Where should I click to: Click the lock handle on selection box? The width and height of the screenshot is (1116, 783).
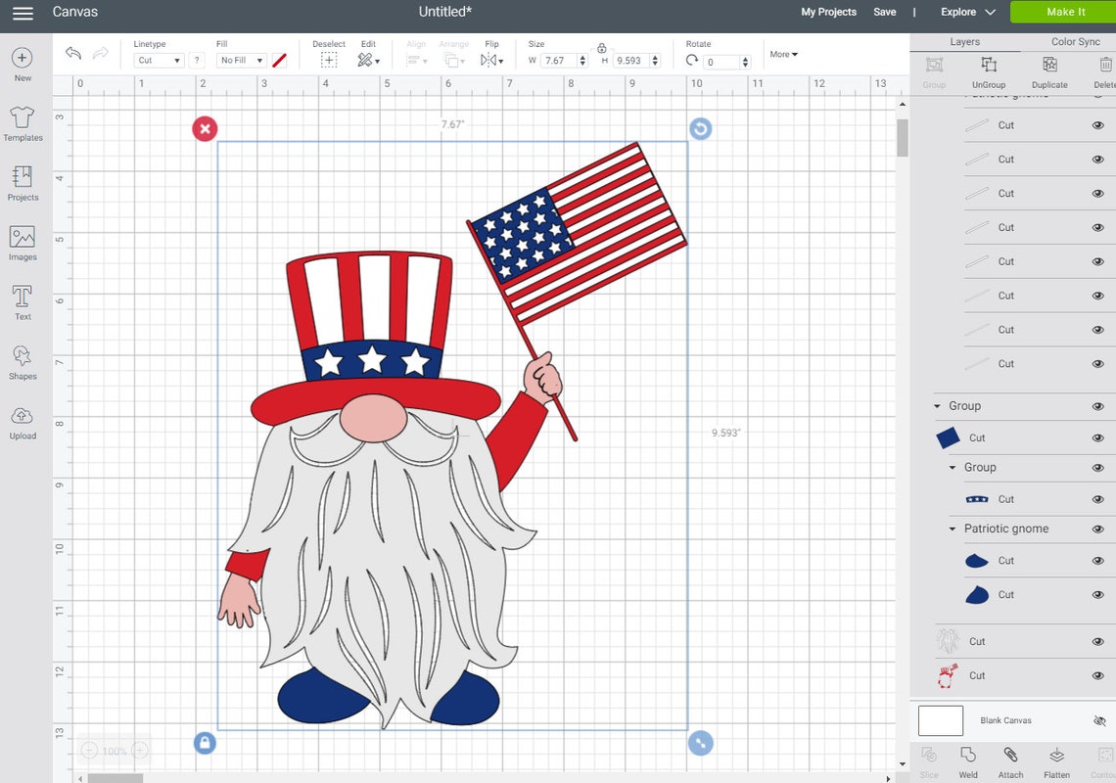click(205, 743)
